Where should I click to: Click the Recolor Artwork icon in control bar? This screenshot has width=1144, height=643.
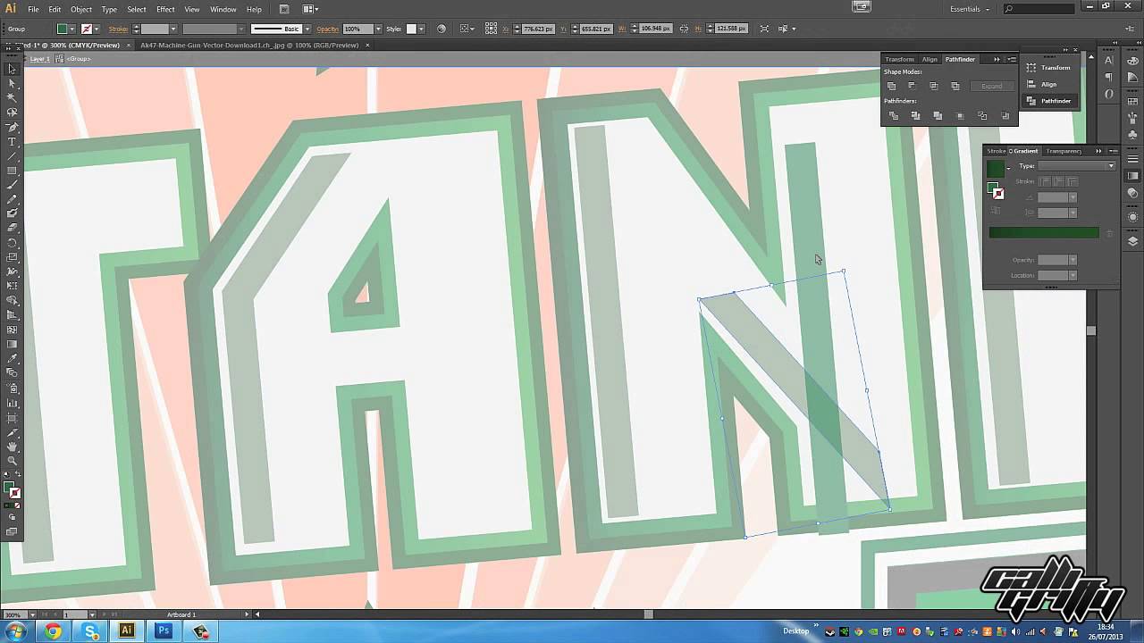point(441,29)
